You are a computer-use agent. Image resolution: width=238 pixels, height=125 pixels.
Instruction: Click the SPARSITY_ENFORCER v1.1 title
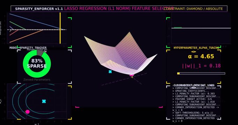39,9
